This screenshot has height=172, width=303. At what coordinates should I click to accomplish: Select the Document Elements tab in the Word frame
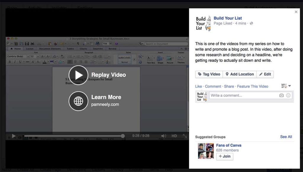[x=50, y=49]
